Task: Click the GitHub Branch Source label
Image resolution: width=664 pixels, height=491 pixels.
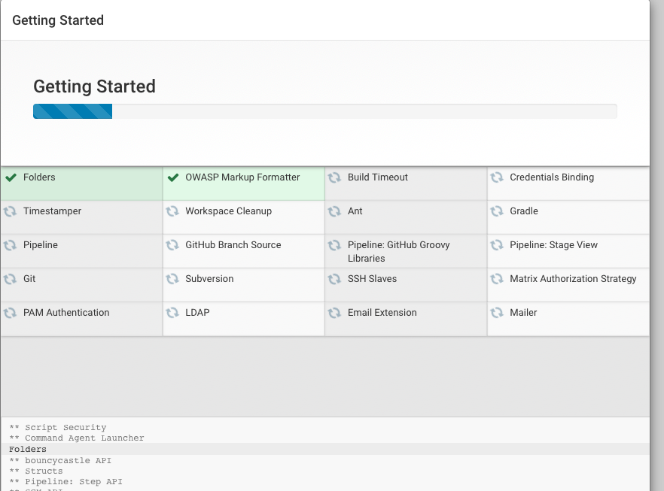Action: [233, 245]
